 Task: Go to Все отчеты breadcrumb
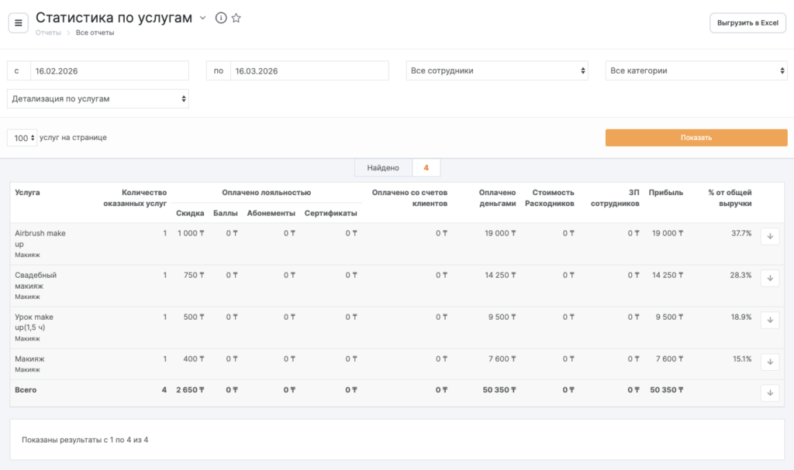coord(95,33)
